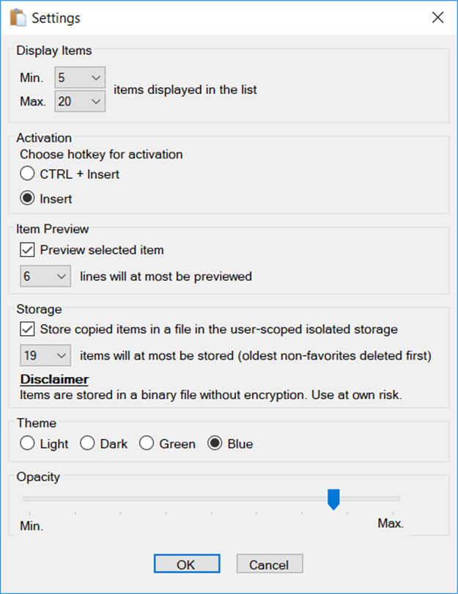This screenshot has width=458, height=594.
Task: Click the Disclaimer heading
Action: [54, 379]
